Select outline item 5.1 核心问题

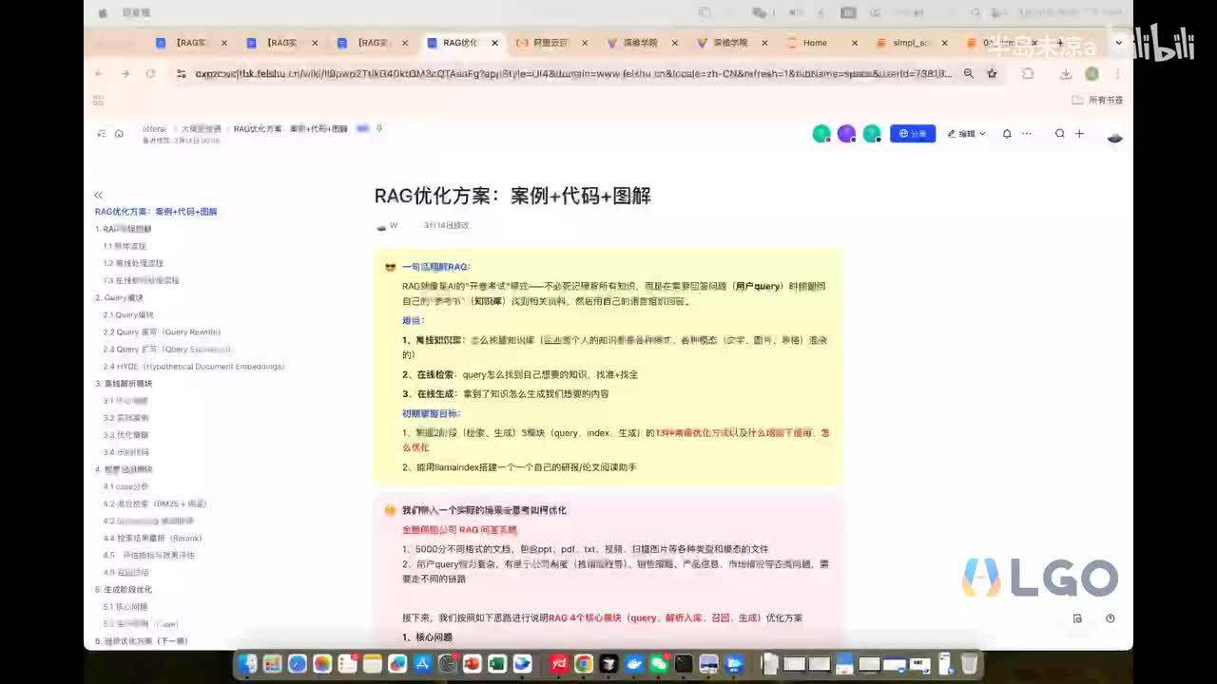click(126, 606)
